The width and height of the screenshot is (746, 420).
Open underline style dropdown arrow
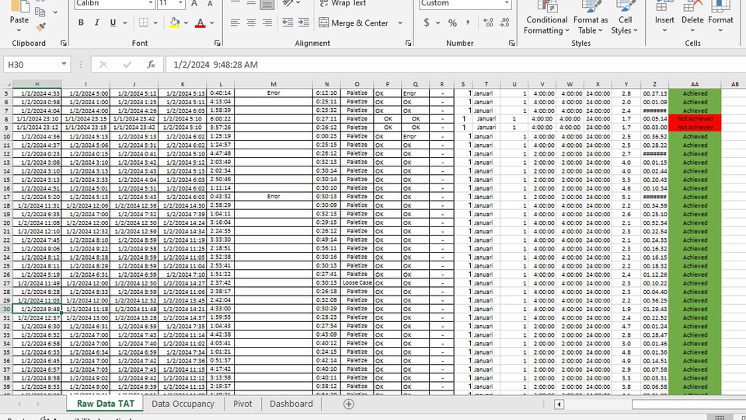(x=124, y=23)
